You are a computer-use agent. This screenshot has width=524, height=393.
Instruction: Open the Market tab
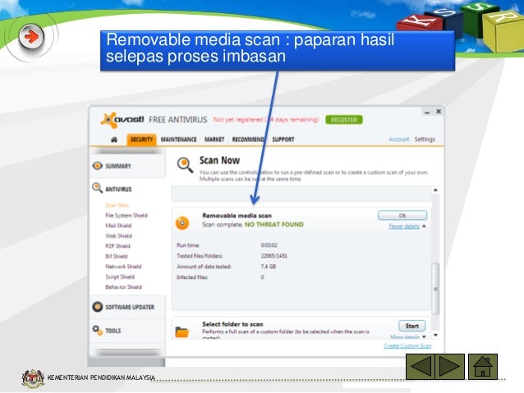click(214, 139)
